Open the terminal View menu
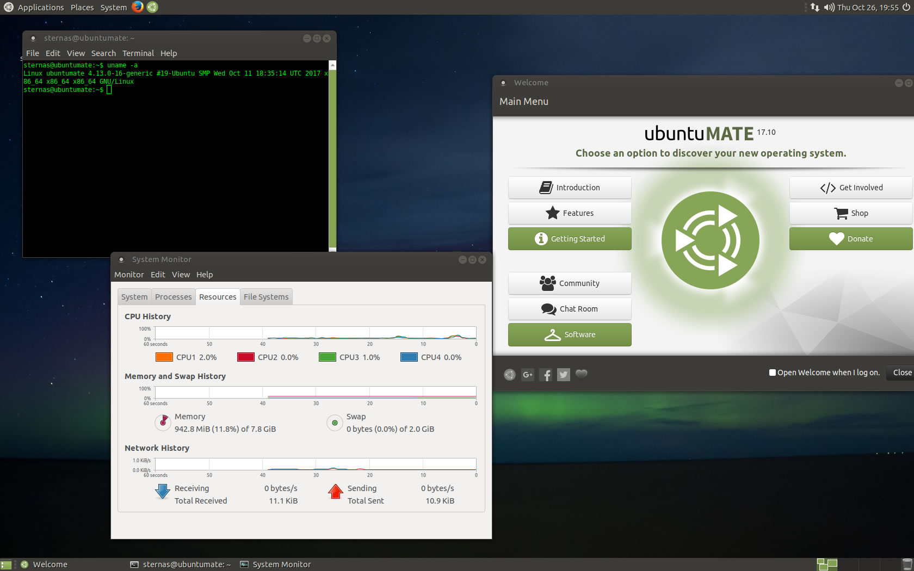914x571 pixels. 76,53
